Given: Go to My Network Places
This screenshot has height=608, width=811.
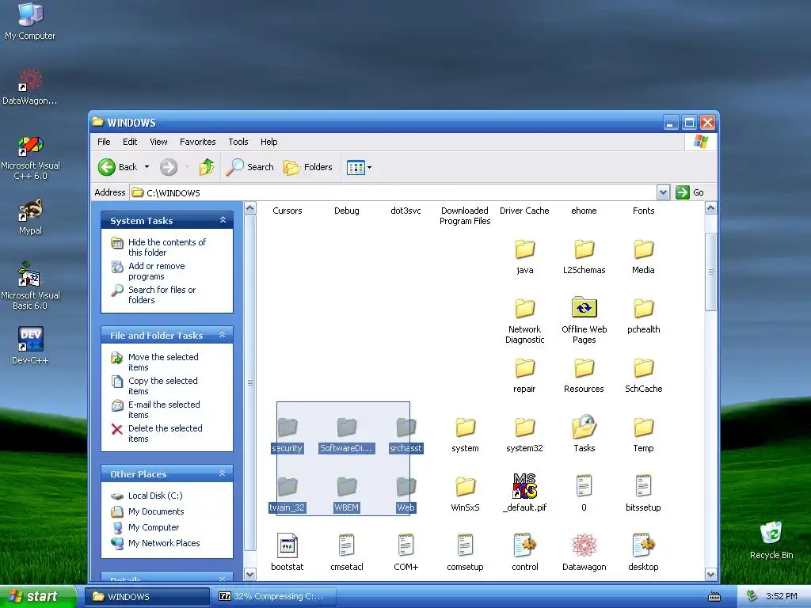Looking at the screenshot, I should point(164,543).
